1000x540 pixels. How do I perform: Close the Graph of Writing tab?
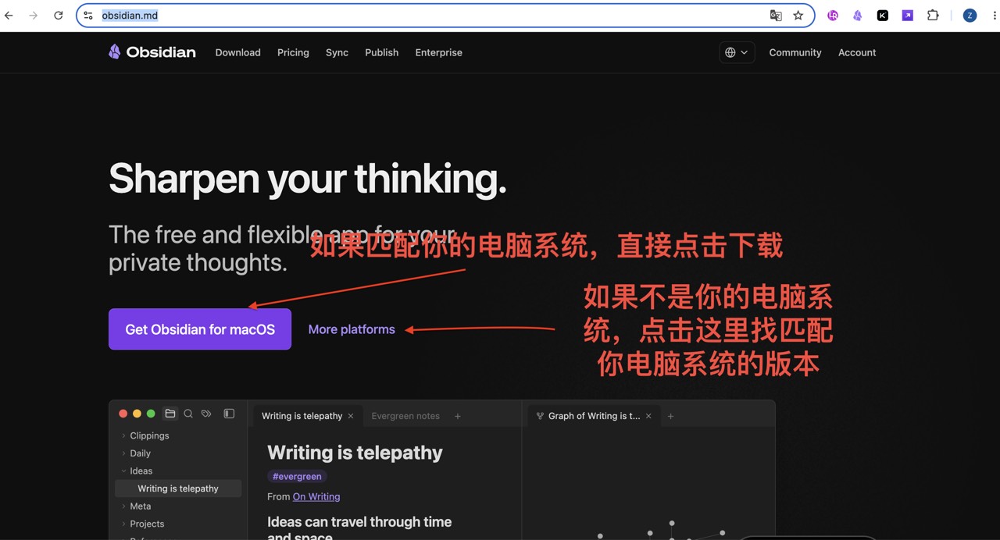648,416
